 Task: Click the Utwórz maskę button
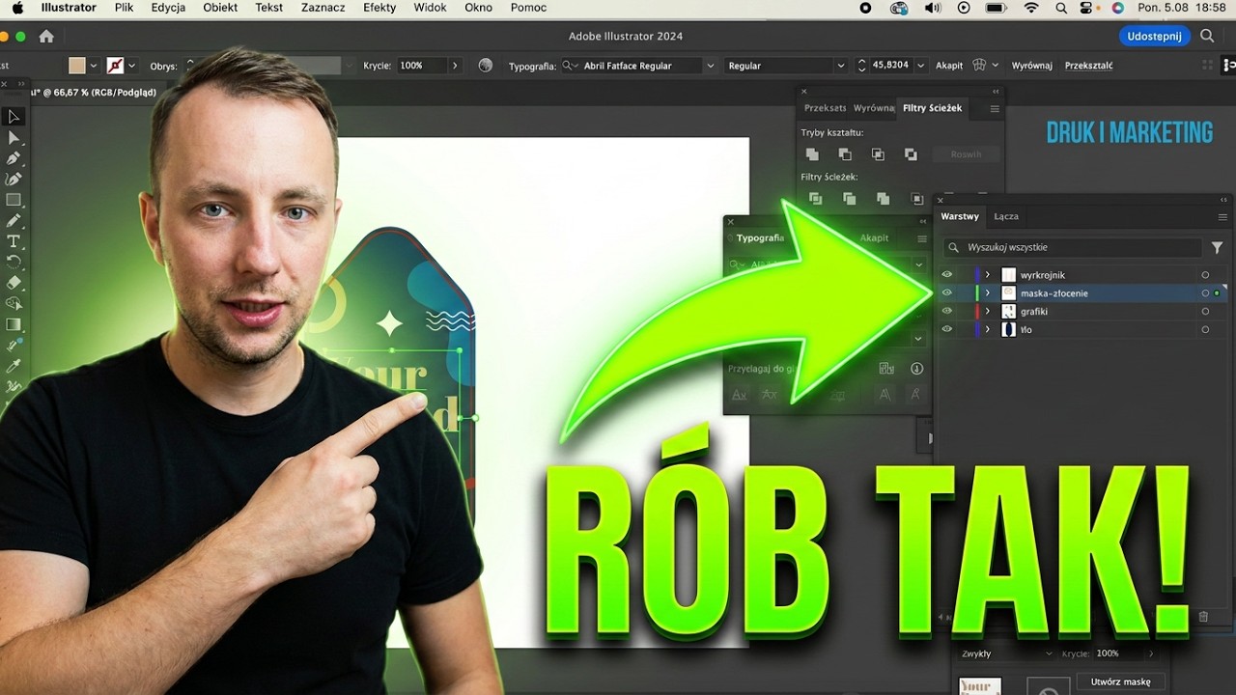[x=1120, y=681]
